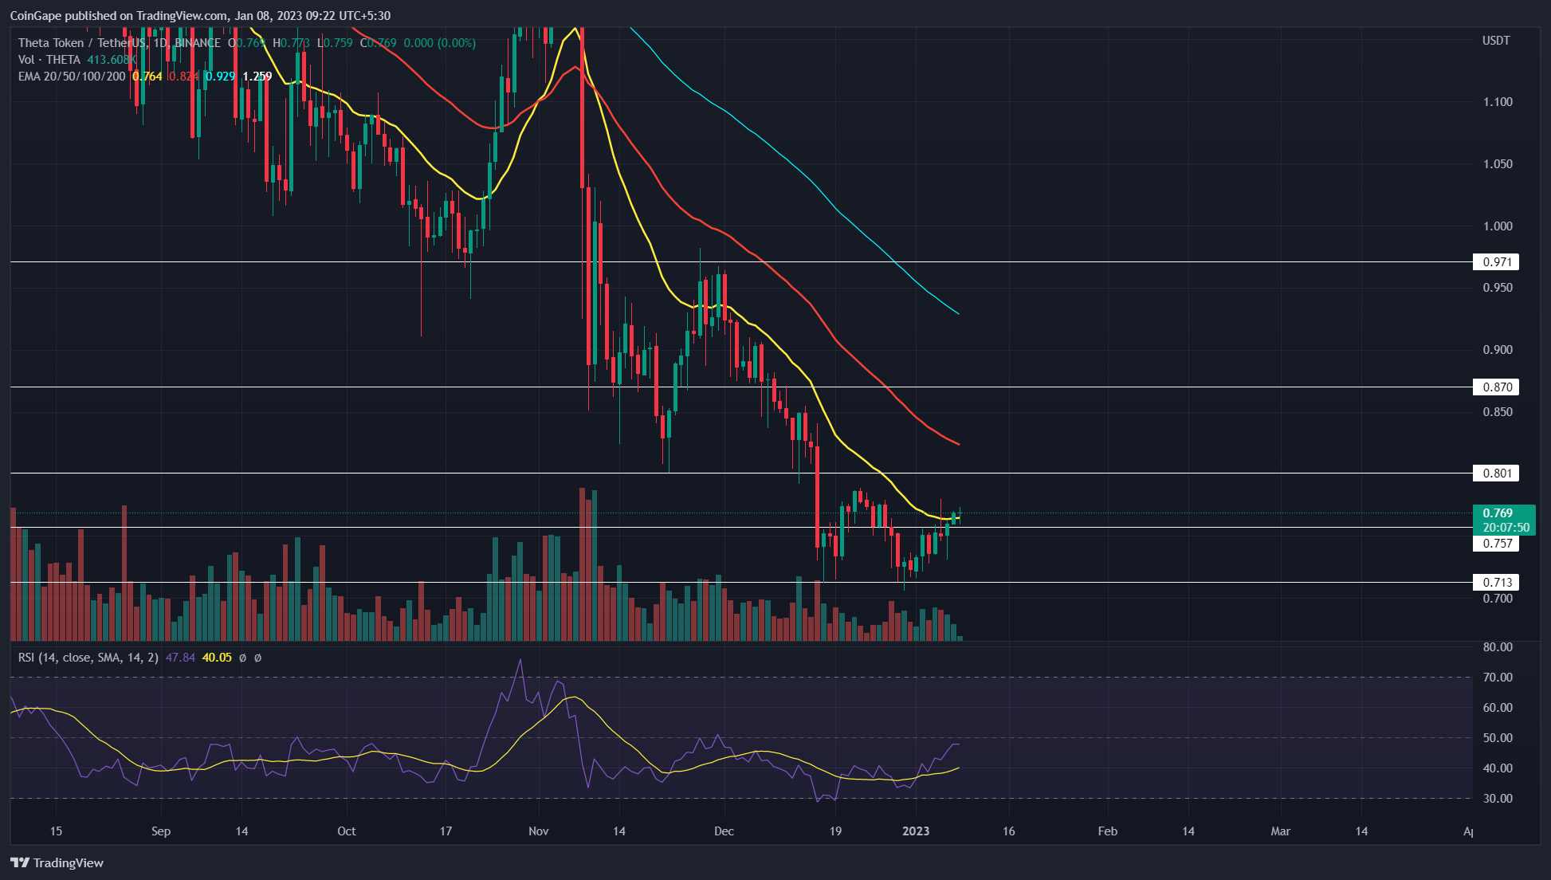Screen dimensions: 1551x880
Task: Click the CoinGape published on TradingView.com header
Action: pos(200,15)
